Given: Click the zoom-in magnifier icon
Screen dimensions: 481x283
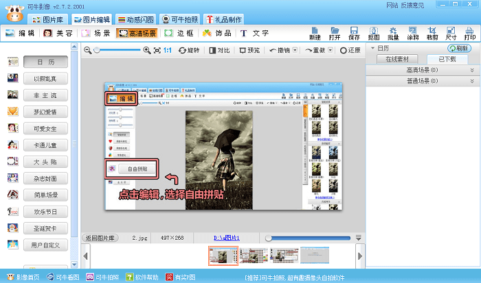Looking at the screenshot, I should point(148,51).
